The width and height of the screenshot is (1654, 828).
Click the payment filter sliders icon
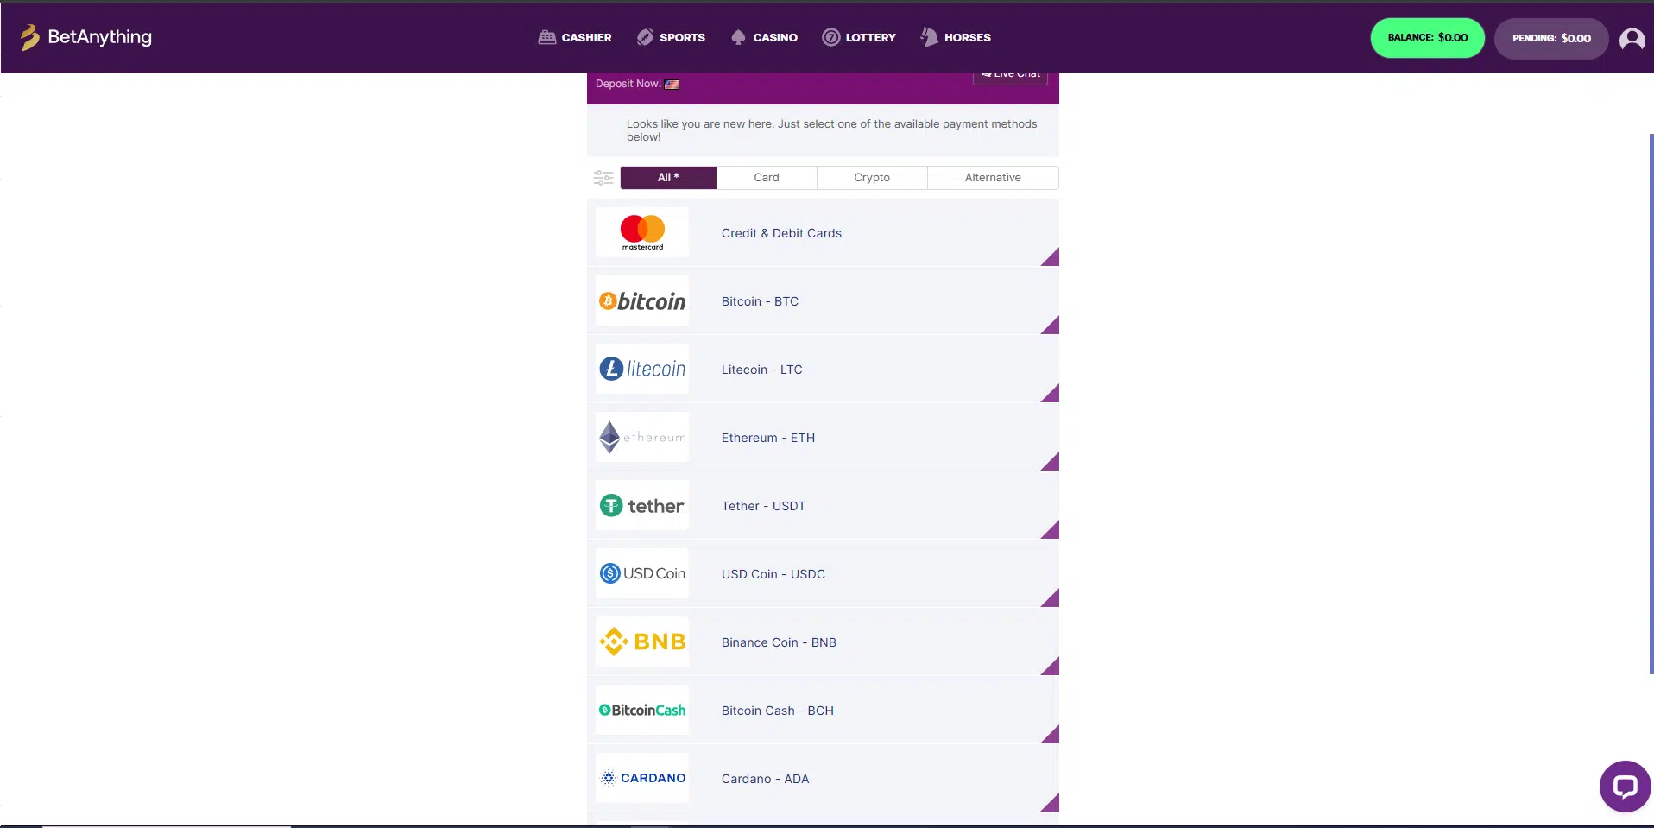(603, 178)
